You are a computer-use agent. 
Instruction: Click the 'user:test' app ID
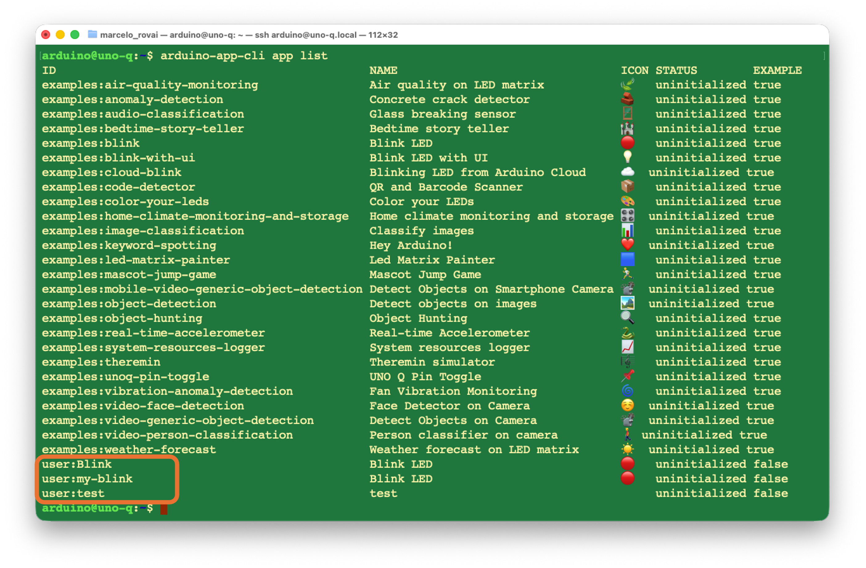click(x=73, y=493)
